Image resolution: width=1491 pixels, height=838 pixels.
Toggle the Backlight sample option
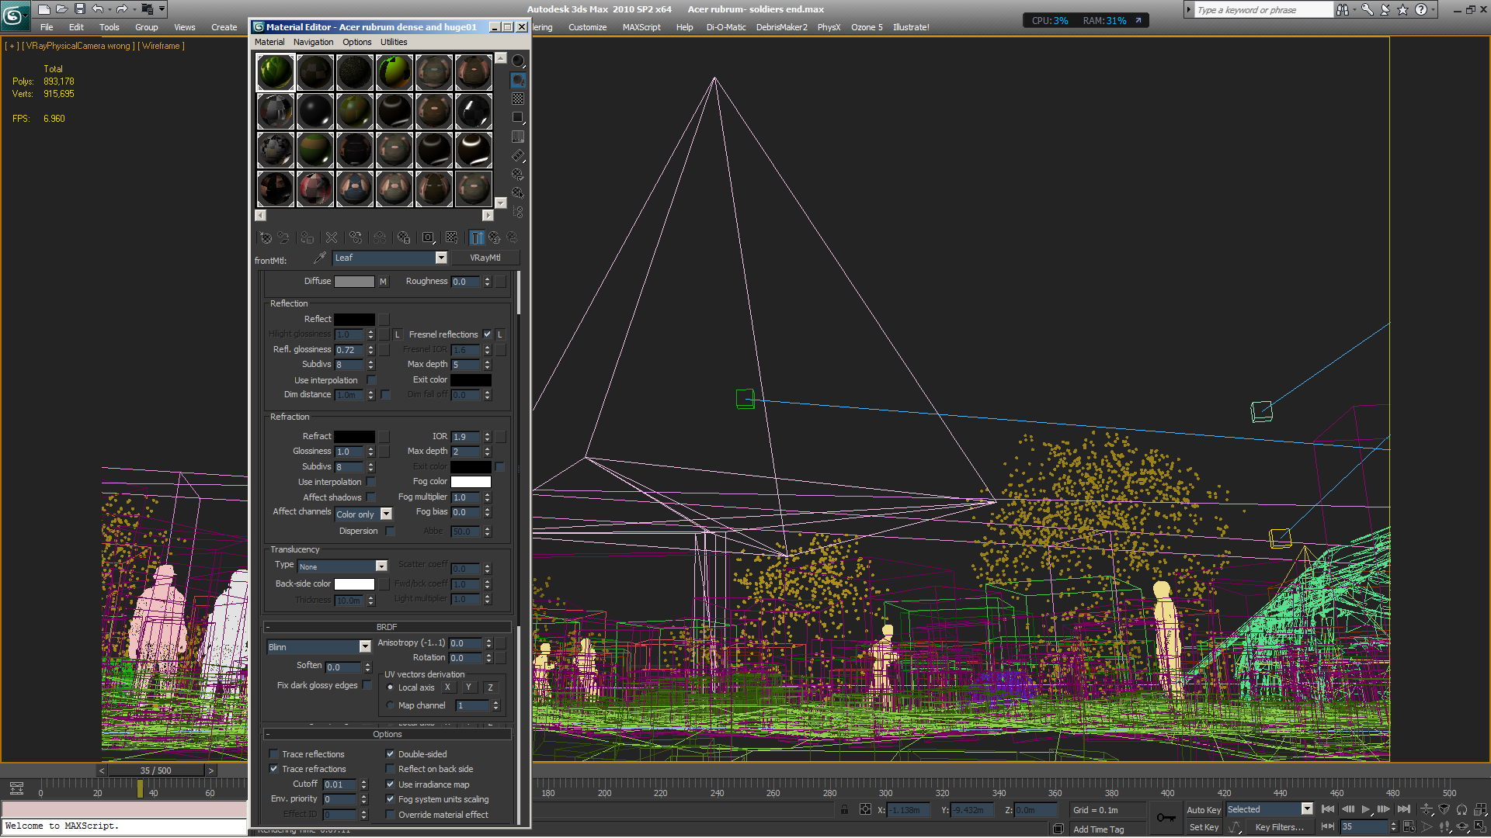518,80
